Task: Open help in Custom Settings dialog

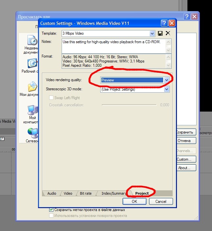Action: click(164, 23)
